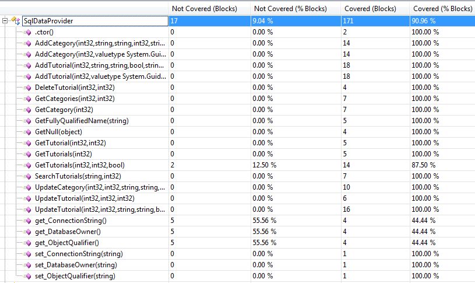Select AddCategory(int32,string,string,int32) method
This screenshot has width=475, height=283.
pyautogui.click(x=100, y=43)
